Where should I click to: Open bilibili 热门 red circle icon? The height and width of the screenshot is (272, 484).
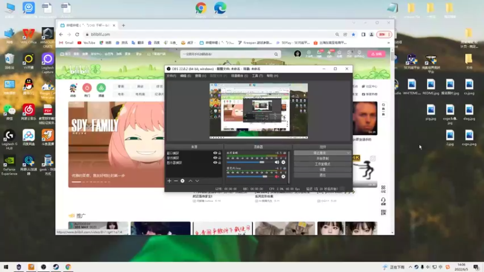[x=87, y=88]
